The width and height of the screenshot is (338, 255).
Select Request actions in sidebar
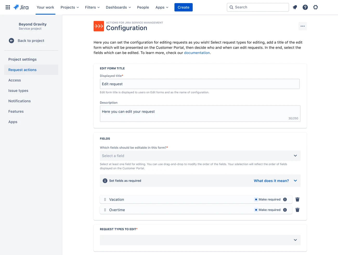point(31,70)
